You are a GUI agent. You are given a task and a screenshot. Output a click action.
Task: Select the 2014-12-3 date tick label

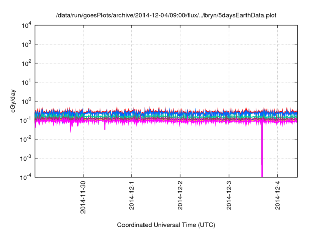tap(229, 196)
